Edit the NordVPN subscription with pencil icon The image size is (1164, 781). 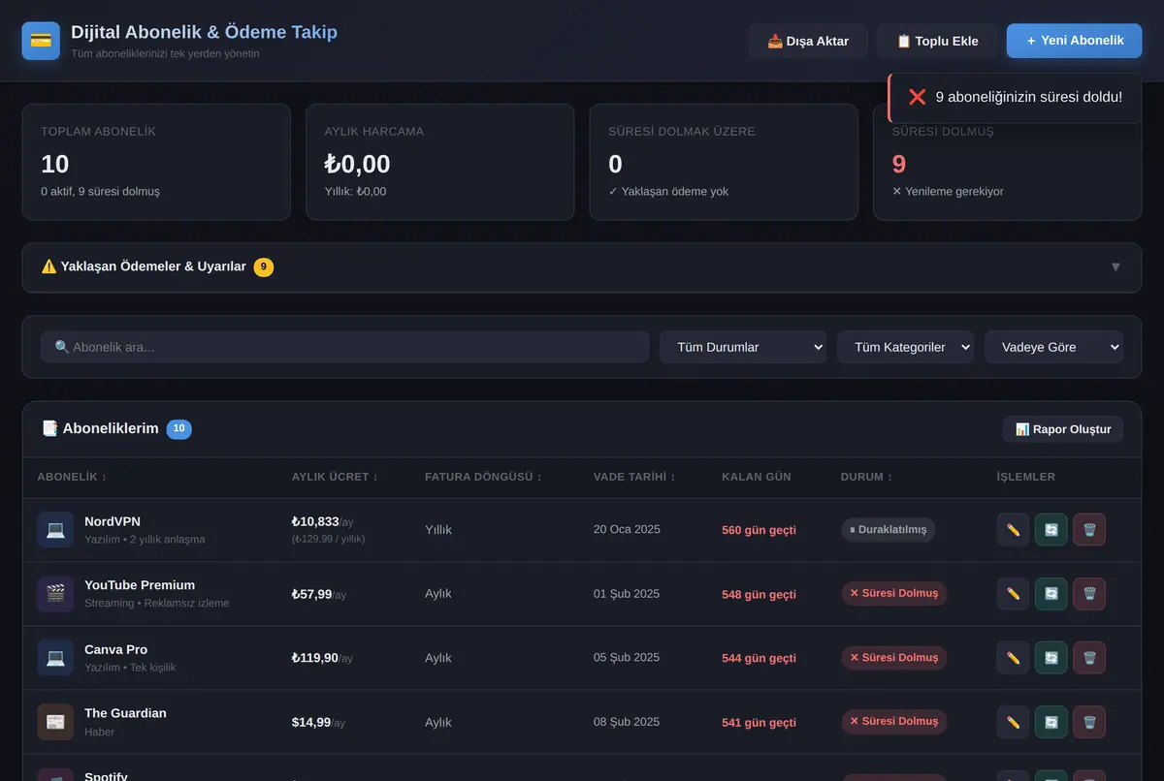coord(1013,530)
